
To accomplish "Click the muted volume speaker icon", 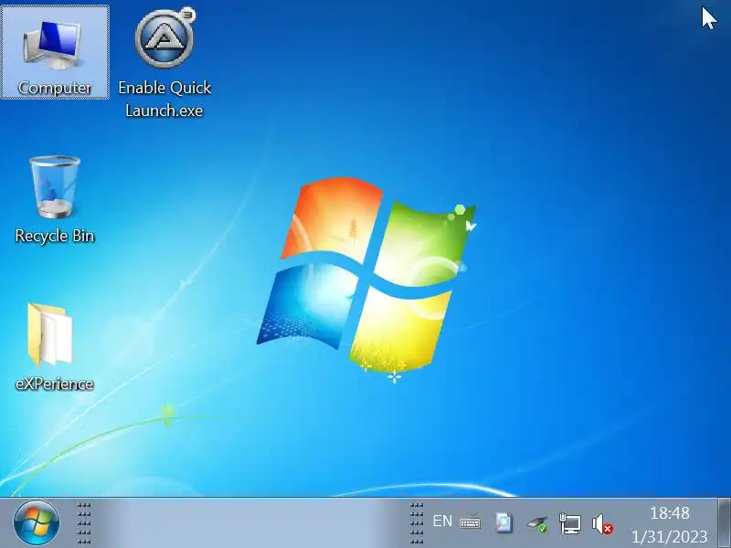I will click(602, 523).
